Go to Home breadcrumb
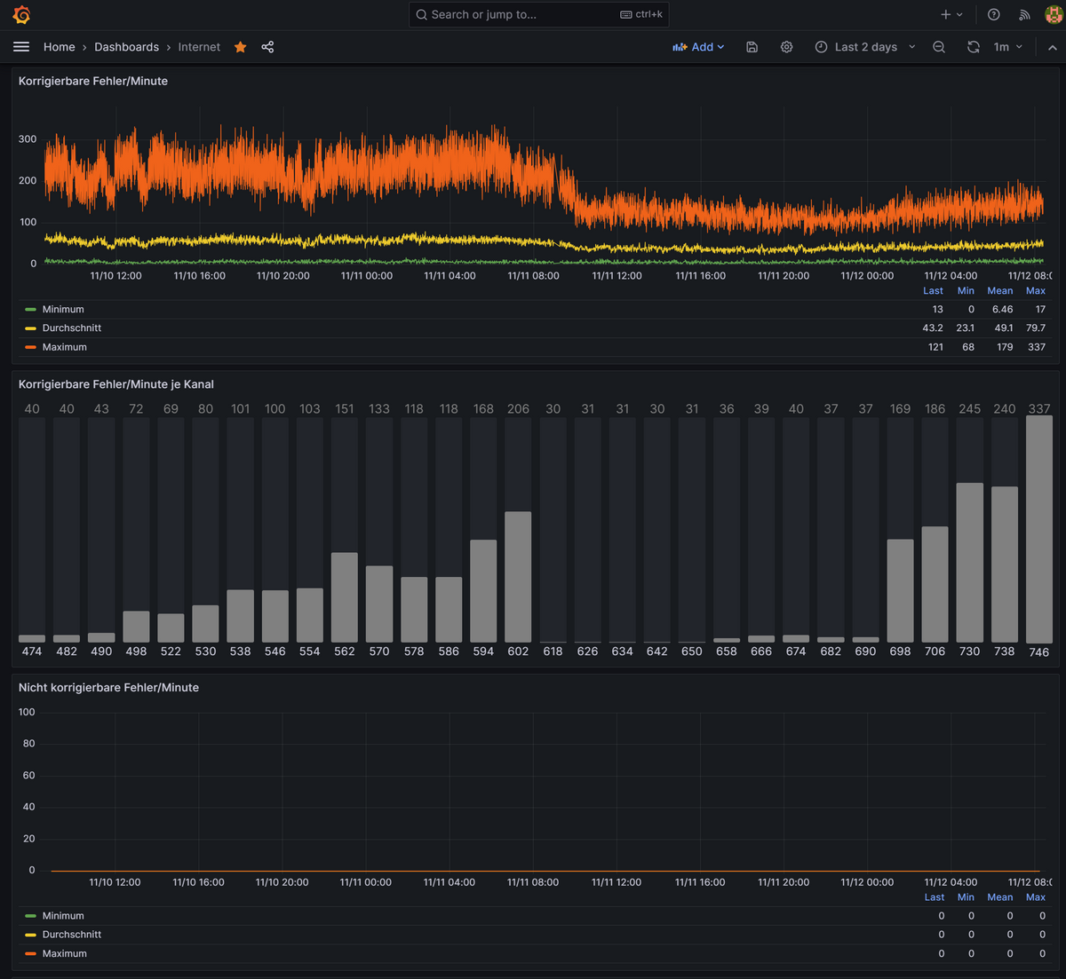This screenshot has width=1066, height=979. click(60, 47)
